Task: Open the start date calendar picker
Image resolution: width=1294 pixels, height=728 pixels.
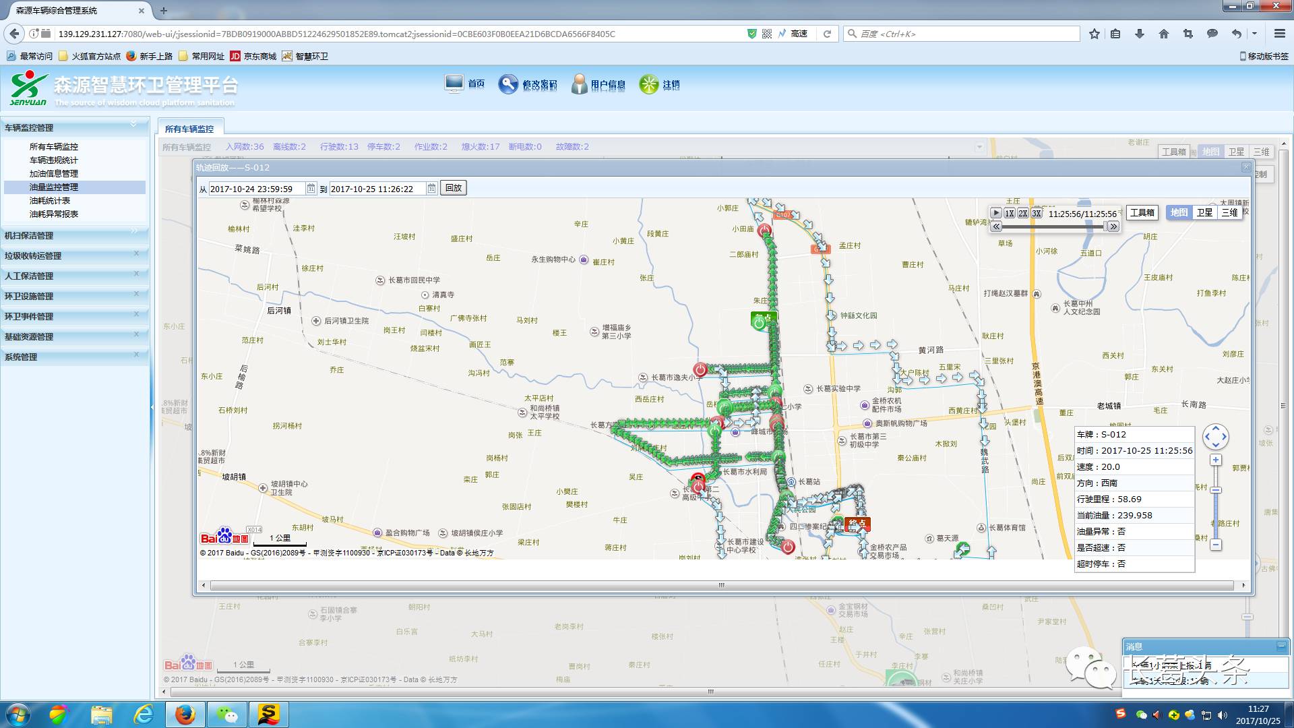Action: (x=311, y=188)
